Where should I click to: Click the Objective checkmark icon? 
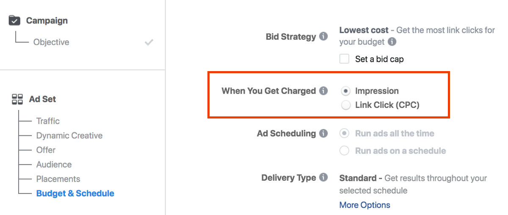[x=149, y=42]
